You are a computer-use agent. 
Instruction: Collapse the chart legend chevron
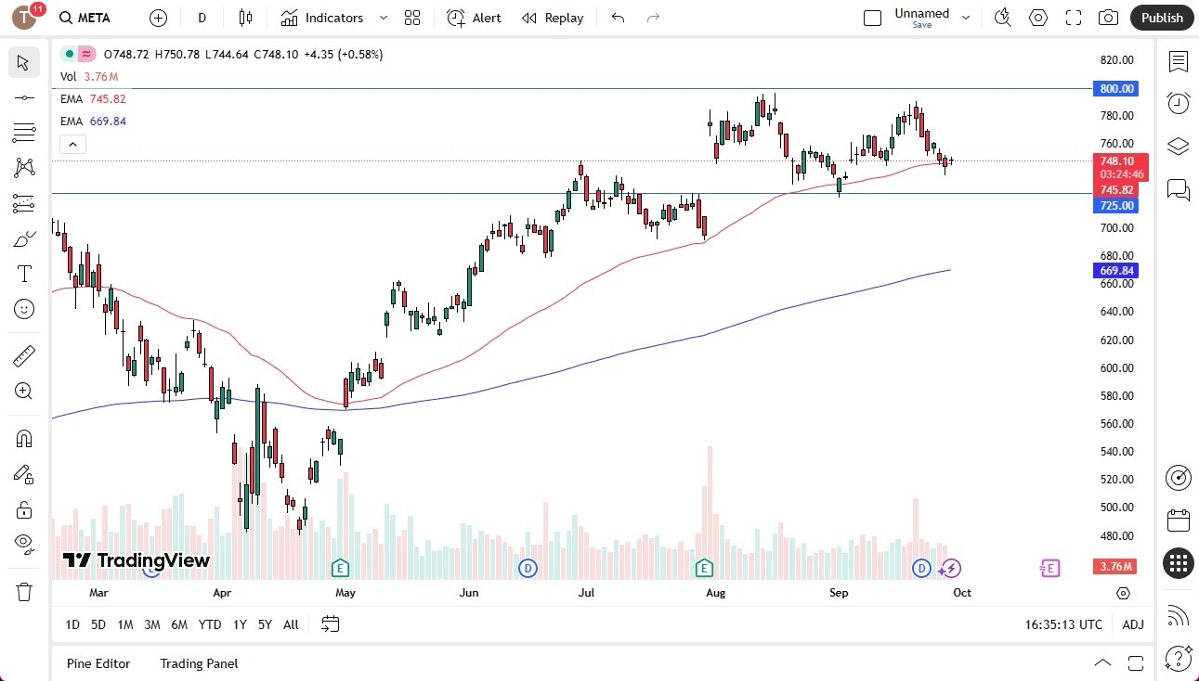72,144
